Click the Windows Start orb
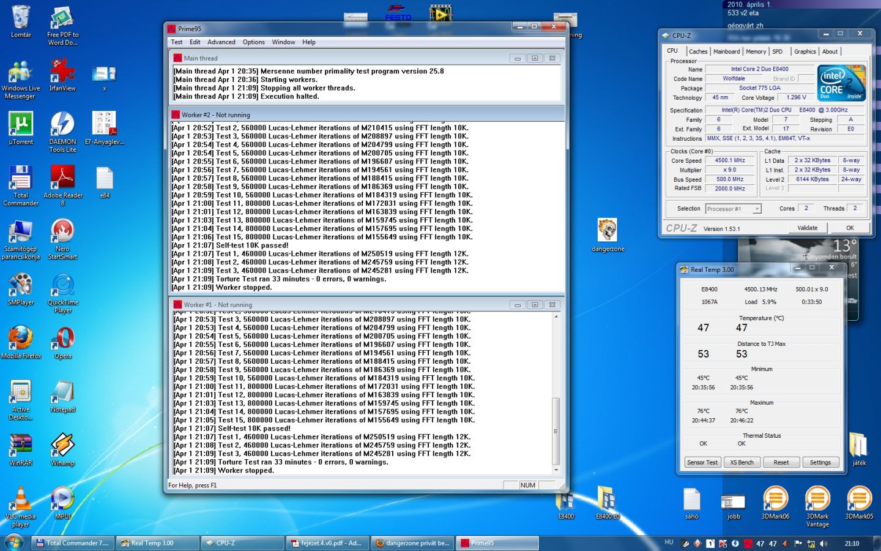Screen dimensions: 881x551 (x=13, y=542)
